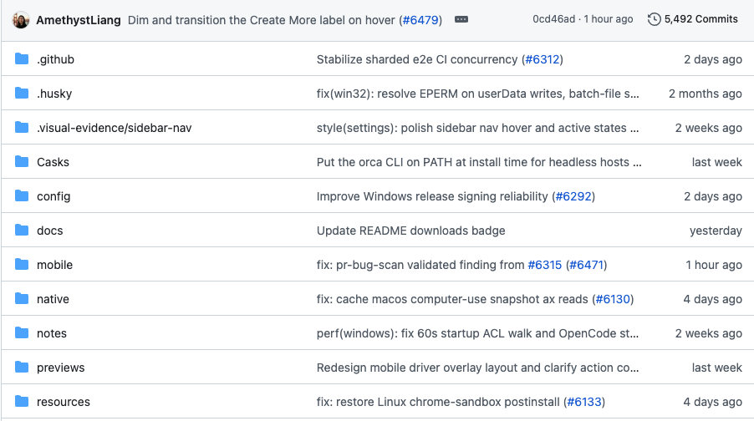Open issue #6315 link in mobile row

tap(545, 265)
